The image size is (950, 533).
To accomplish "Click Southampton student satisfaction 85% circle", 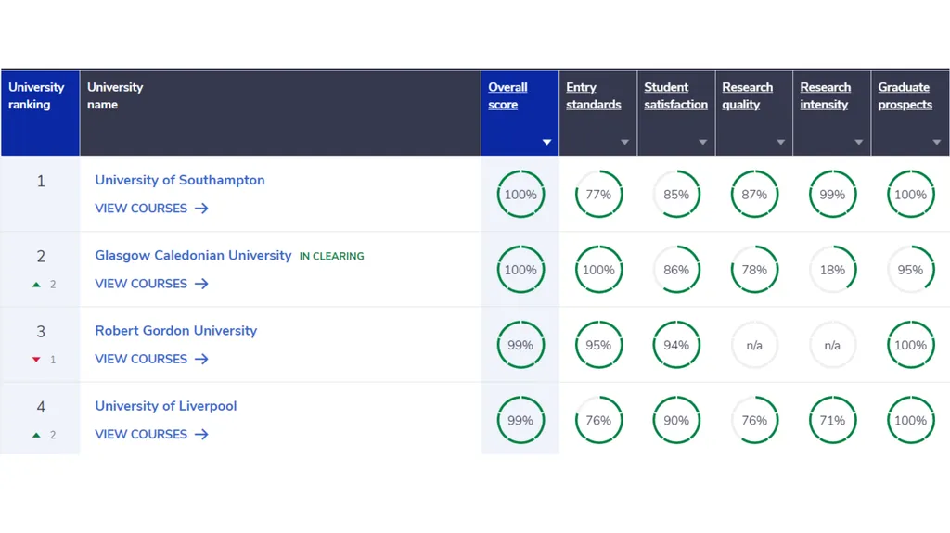I will (676, 195).
